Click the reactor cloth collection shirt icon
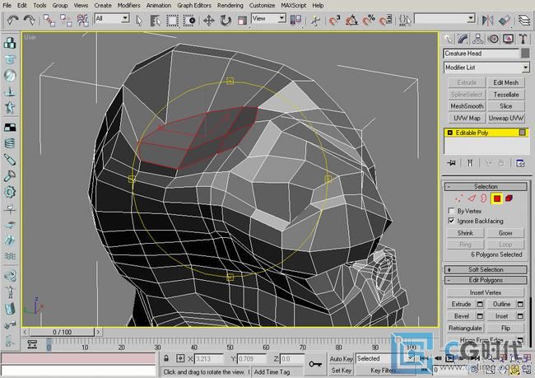Image resolution: width=535 pixels, height=378 pixels. (x=10, y=59)
